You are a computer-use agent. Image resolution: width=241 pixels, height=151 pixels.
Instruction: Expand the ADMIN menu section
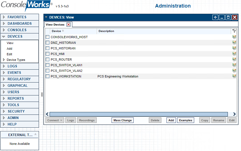pyautogui.click(x=20, y=118)
